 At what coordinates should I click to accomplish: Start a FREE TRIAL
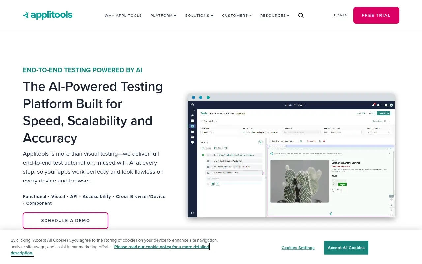376,15
